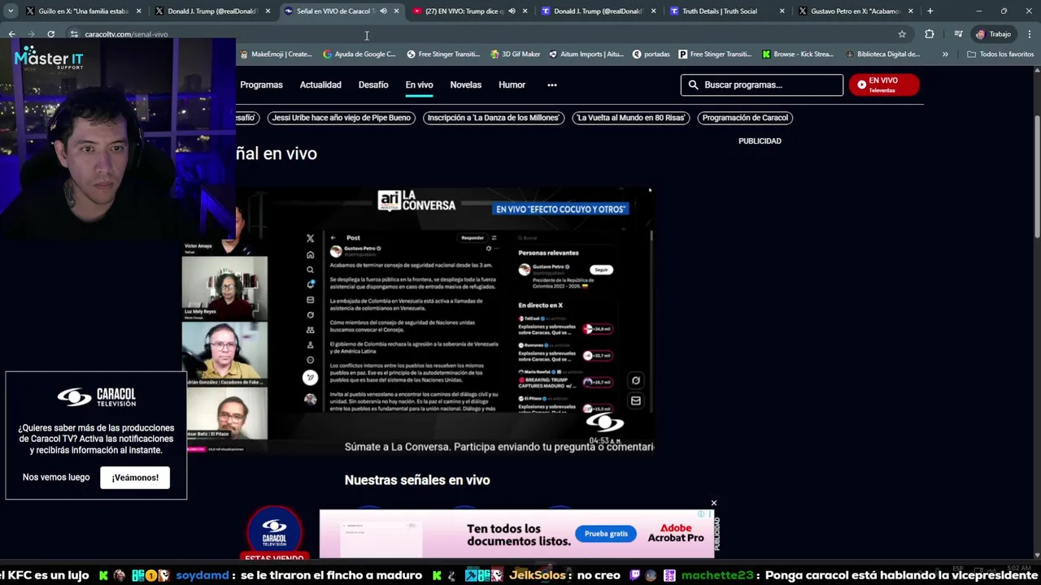Open the 'Biblioteca Digital de...' bookmark
The image size is (1041, 585).
click(882, 54)
